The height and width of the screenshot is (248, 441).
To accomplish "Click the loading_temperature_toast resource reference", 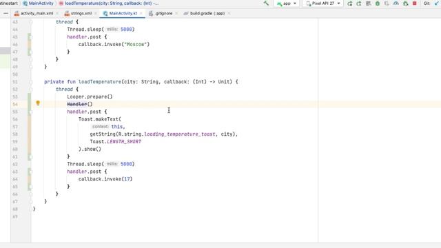I will coord(180,134).
